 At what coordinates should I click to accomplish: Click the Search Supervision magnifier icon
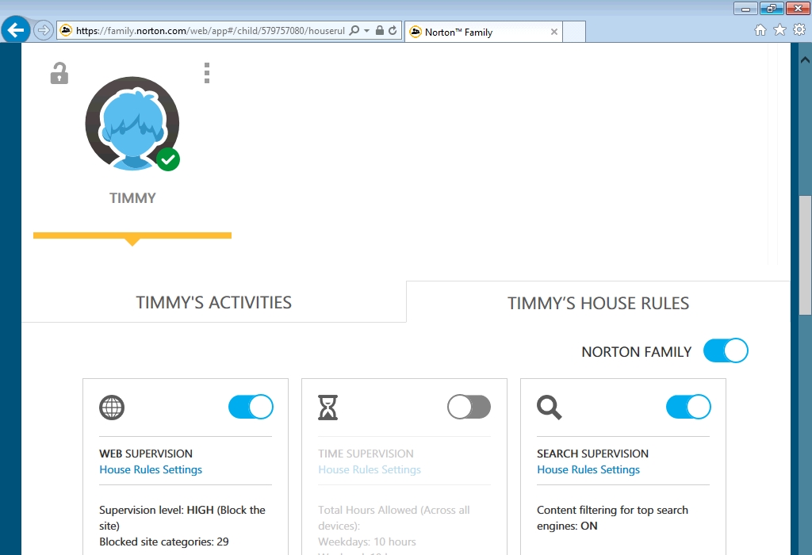[x=549, y=408]
